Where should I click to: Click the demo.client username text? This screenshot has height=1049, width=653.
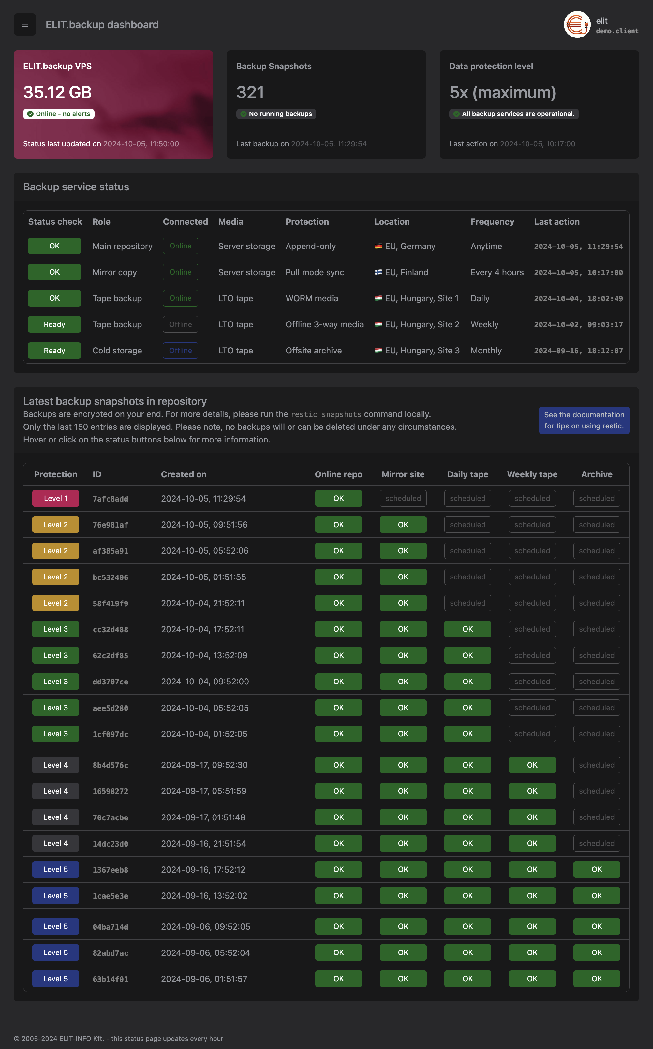coord(617,31)
